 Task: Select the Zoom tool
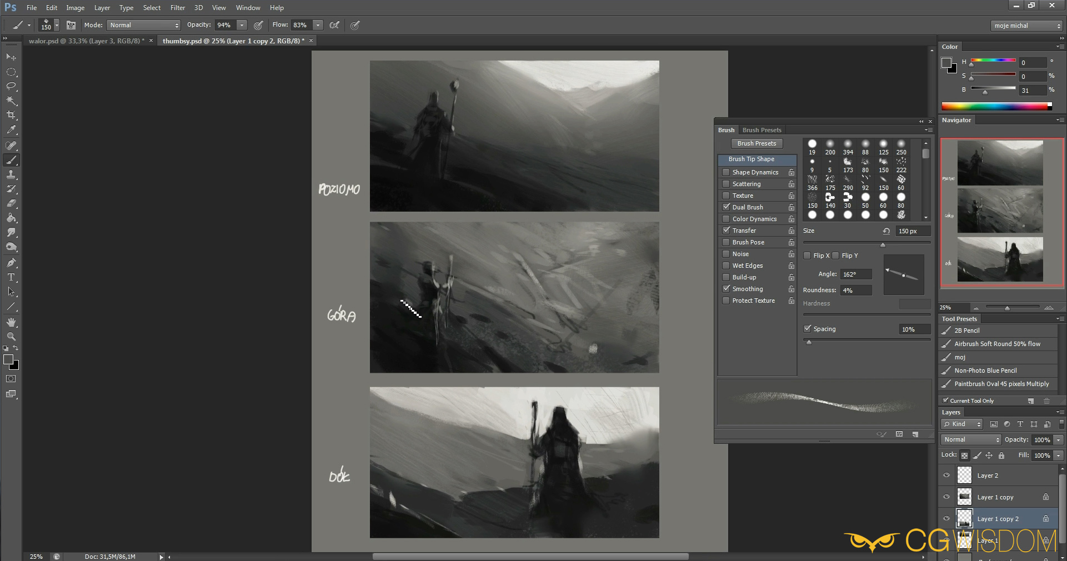[x=11, y=337]
